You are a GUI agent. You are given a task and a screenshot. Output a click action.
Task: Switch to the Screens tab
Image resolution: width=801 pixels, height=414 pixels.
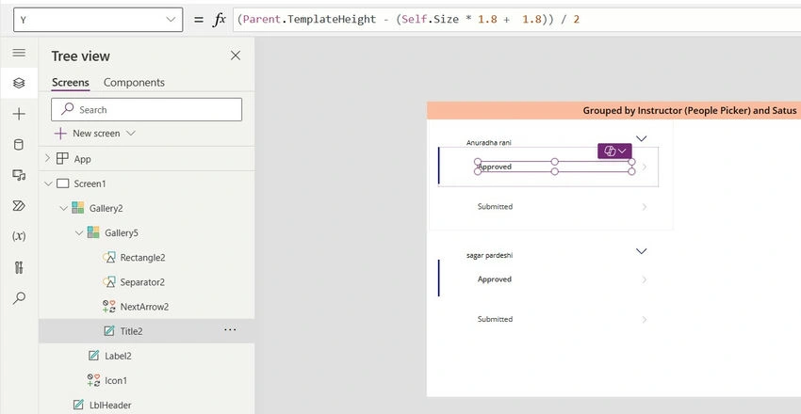71,83
